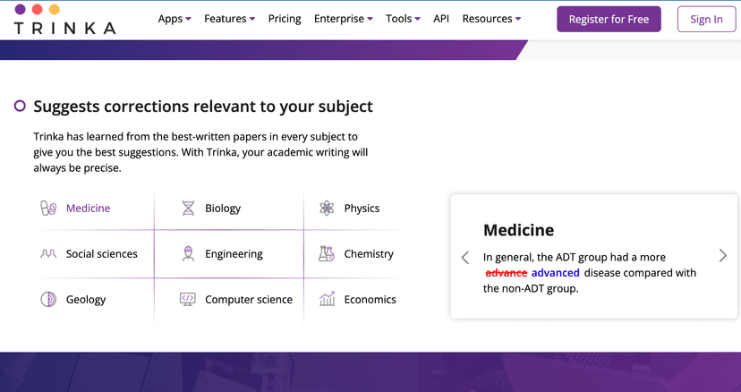Viewport: 741px width, 392px height.
Task: Pick the Economics subject
Action: pos(370,299)
